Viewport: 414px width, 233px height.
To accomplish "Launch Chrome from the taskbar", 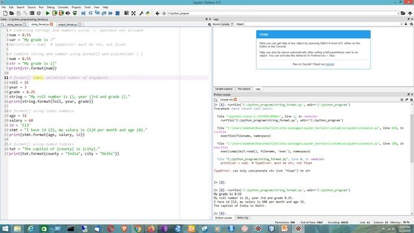I will 138,228.
